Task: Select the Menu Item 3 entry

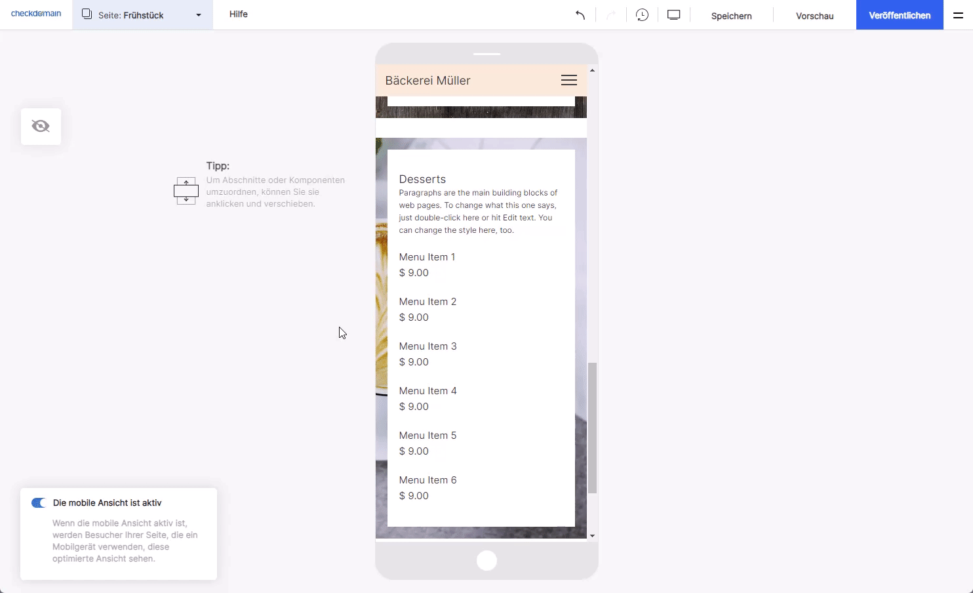Action: (x=427, y=346)
